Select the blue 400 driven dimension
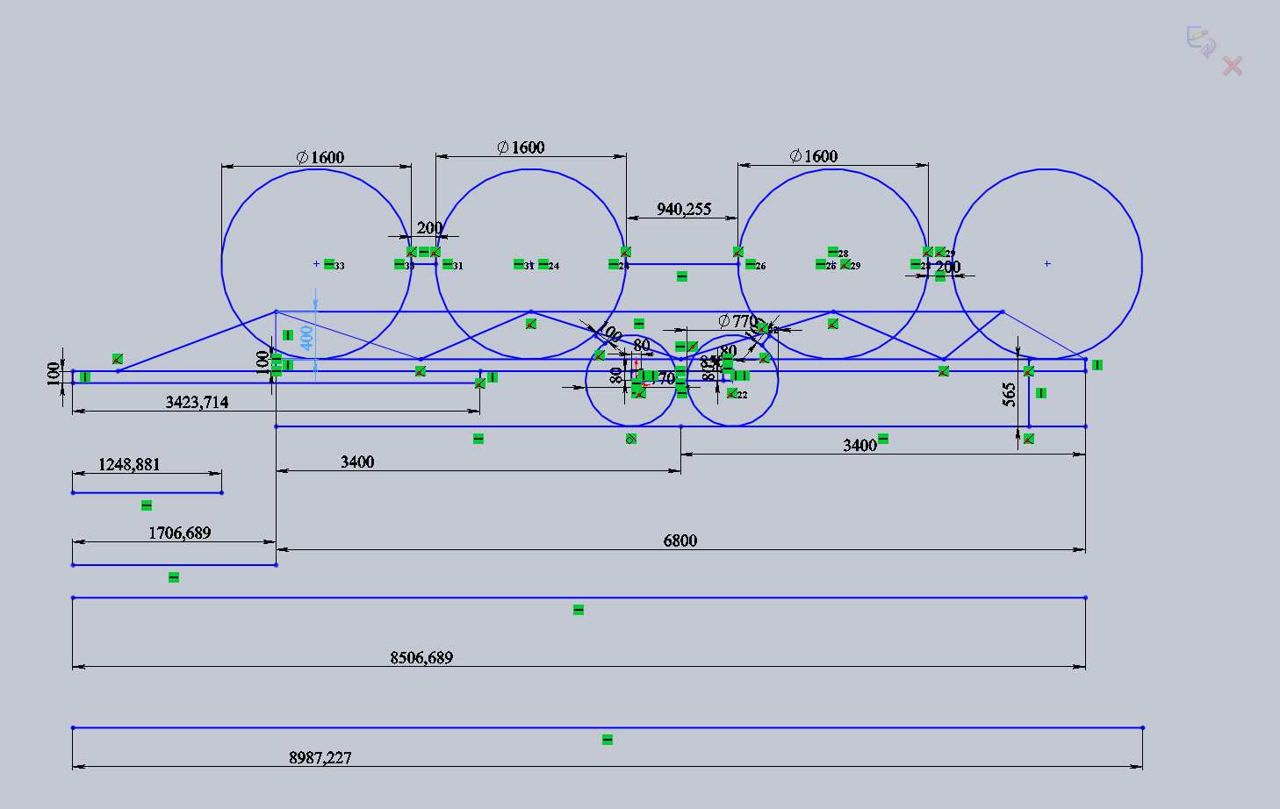Image resolution: width=1280 pixels, height=809 pixels. (306, 338)
